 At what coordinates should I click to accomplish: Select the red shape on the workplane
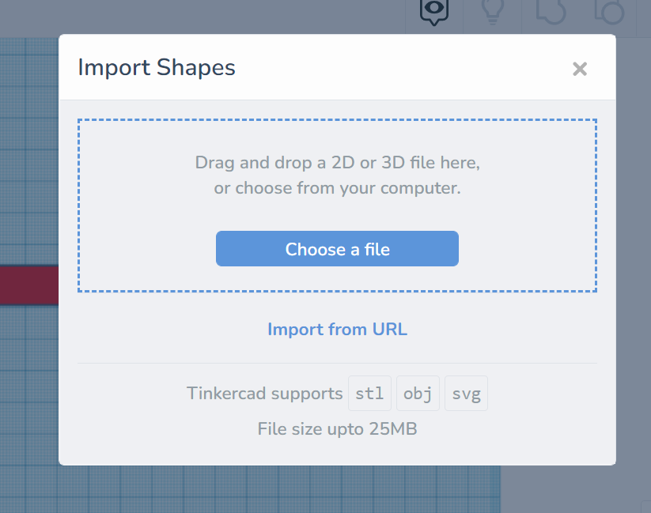tap(28, 285)
